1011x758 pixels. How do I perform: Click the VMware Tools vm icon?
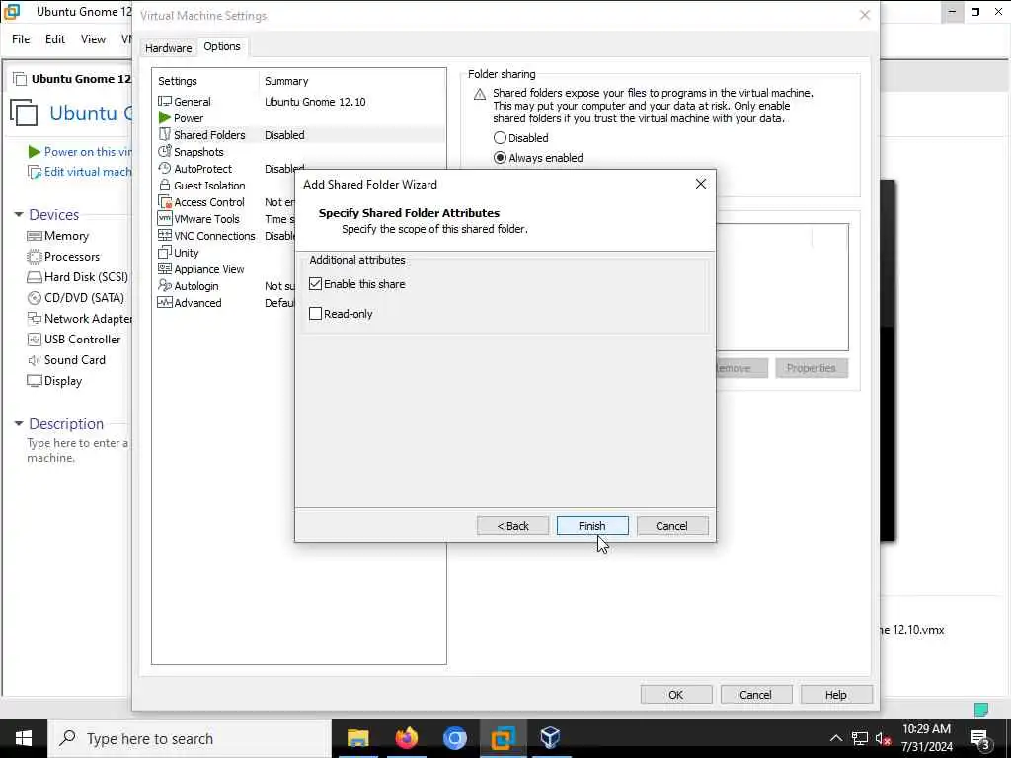pyautogui.click(x=165, y=218)
